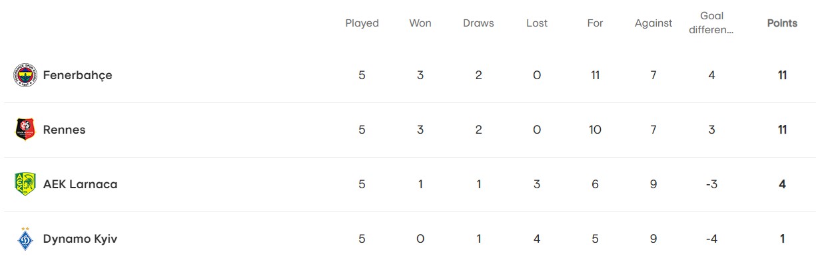Click the AEK Larnaca club crest icon
This screenshot has height=274, width=816.
(25, 184)
